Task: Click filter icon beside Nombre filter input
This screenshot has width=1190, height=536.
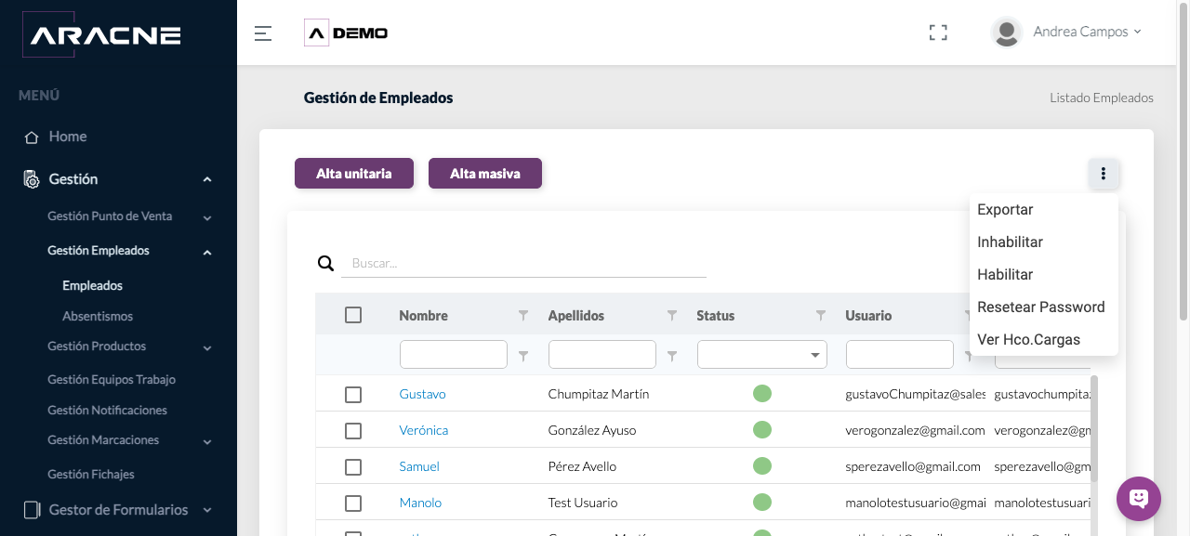Action: (x=523, y=356)
